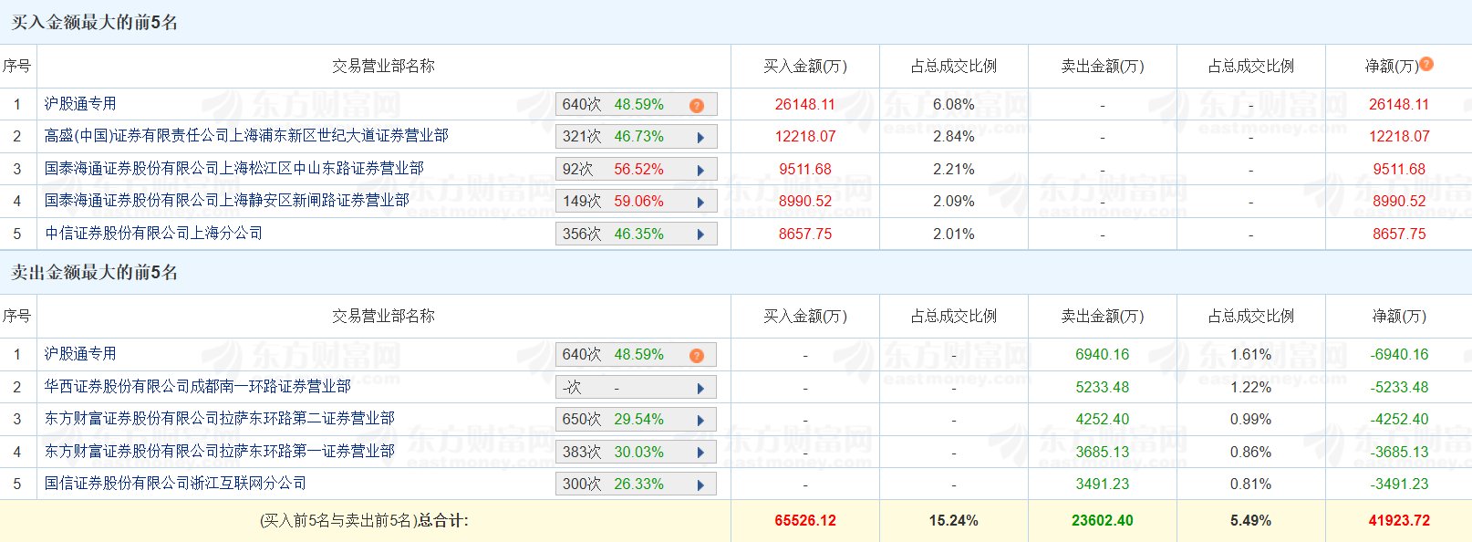The width and height of the screenshot is (1472, 542).
Task: Click the 买入金额最大的前5名 section heading
Action: point(94,23)
